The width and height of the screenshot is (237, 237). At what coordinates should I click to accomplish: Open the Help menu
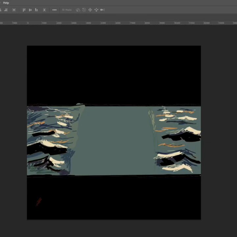pos(6,3)
